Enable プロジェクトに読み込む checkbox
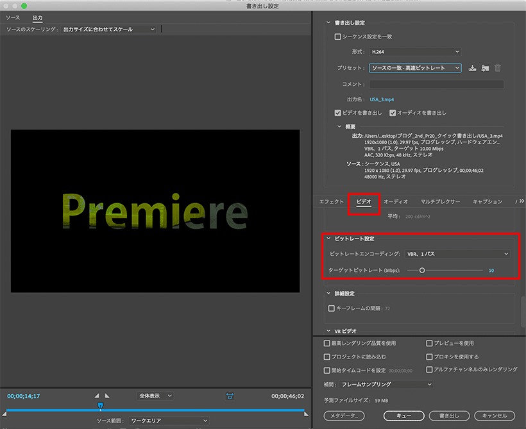Viewport: 526px width, 429px height. [327, 357]
